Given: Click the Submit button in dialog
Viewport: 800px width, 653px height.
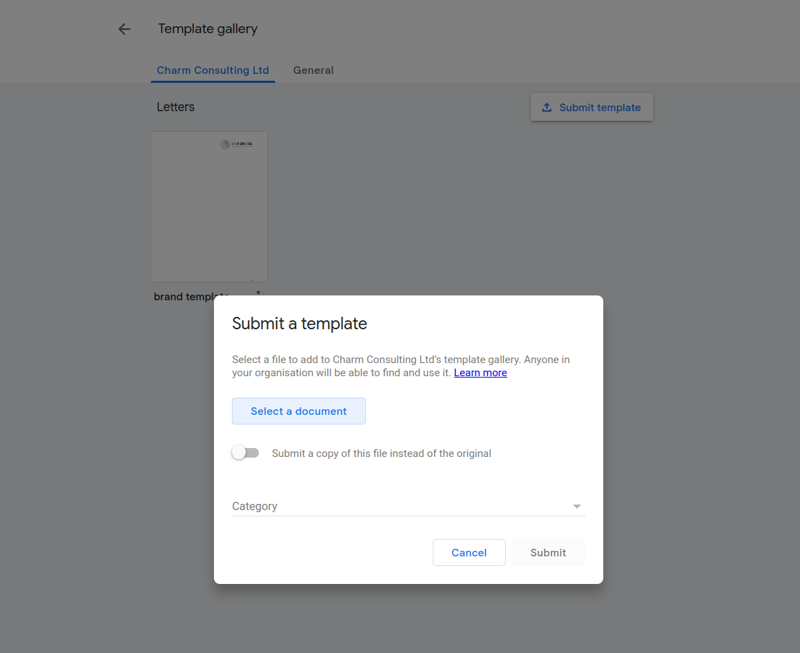Looking at the screenshot, I should click(x=548, y=552).
